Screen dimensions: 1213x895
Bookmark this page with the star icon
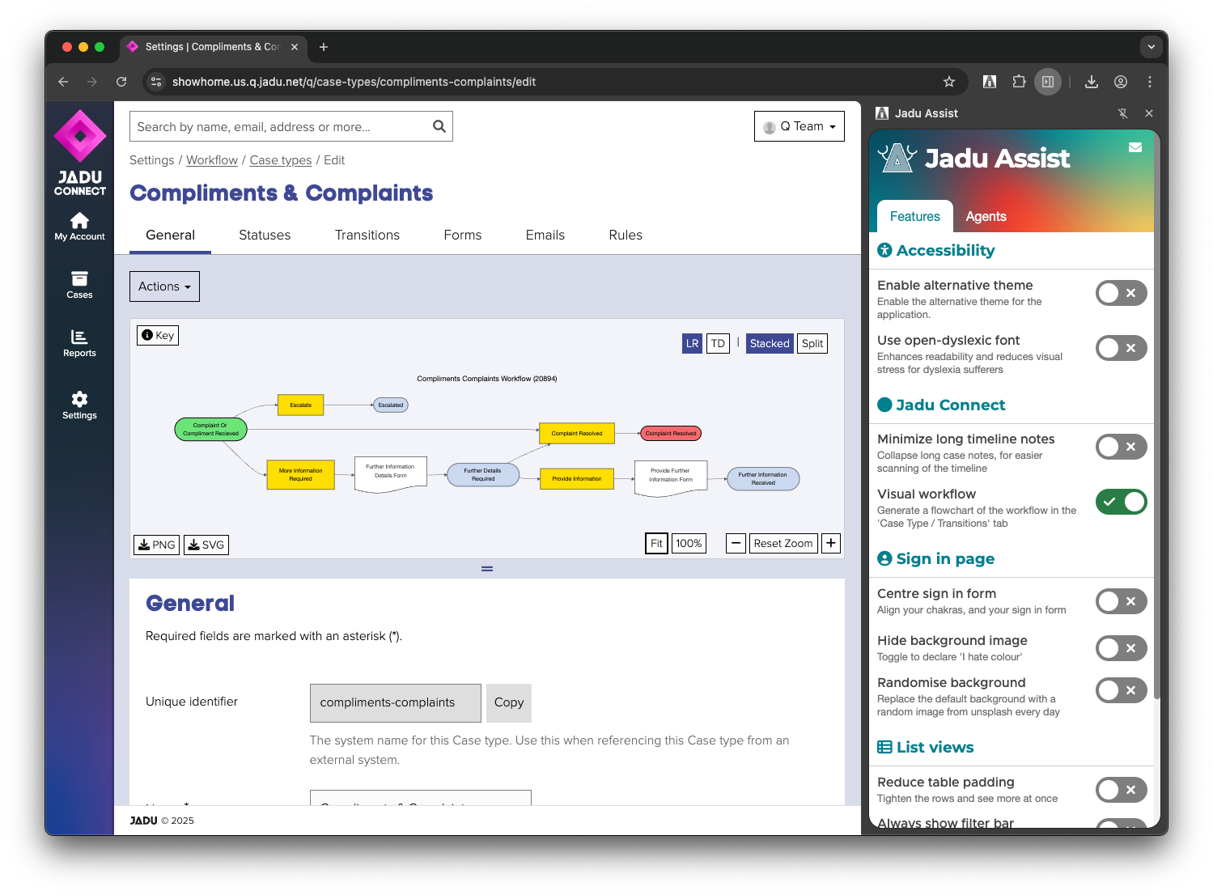[949, 82]
